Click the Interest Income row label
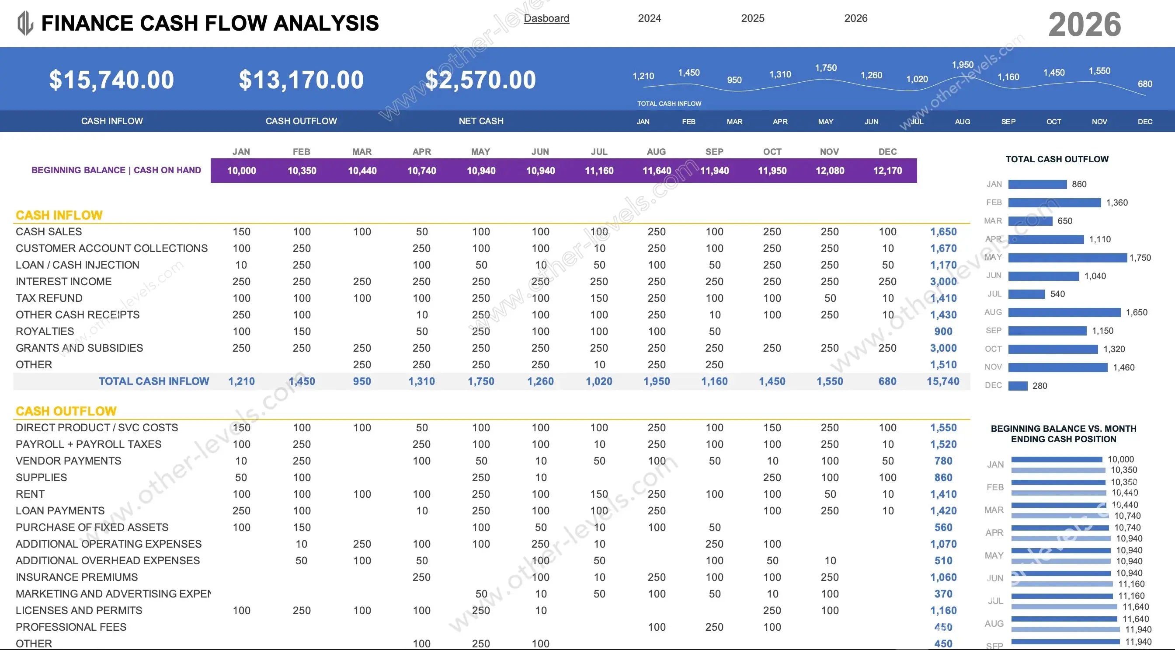The height and width of the screenshot is (650, 1175). tap(63, 282)
